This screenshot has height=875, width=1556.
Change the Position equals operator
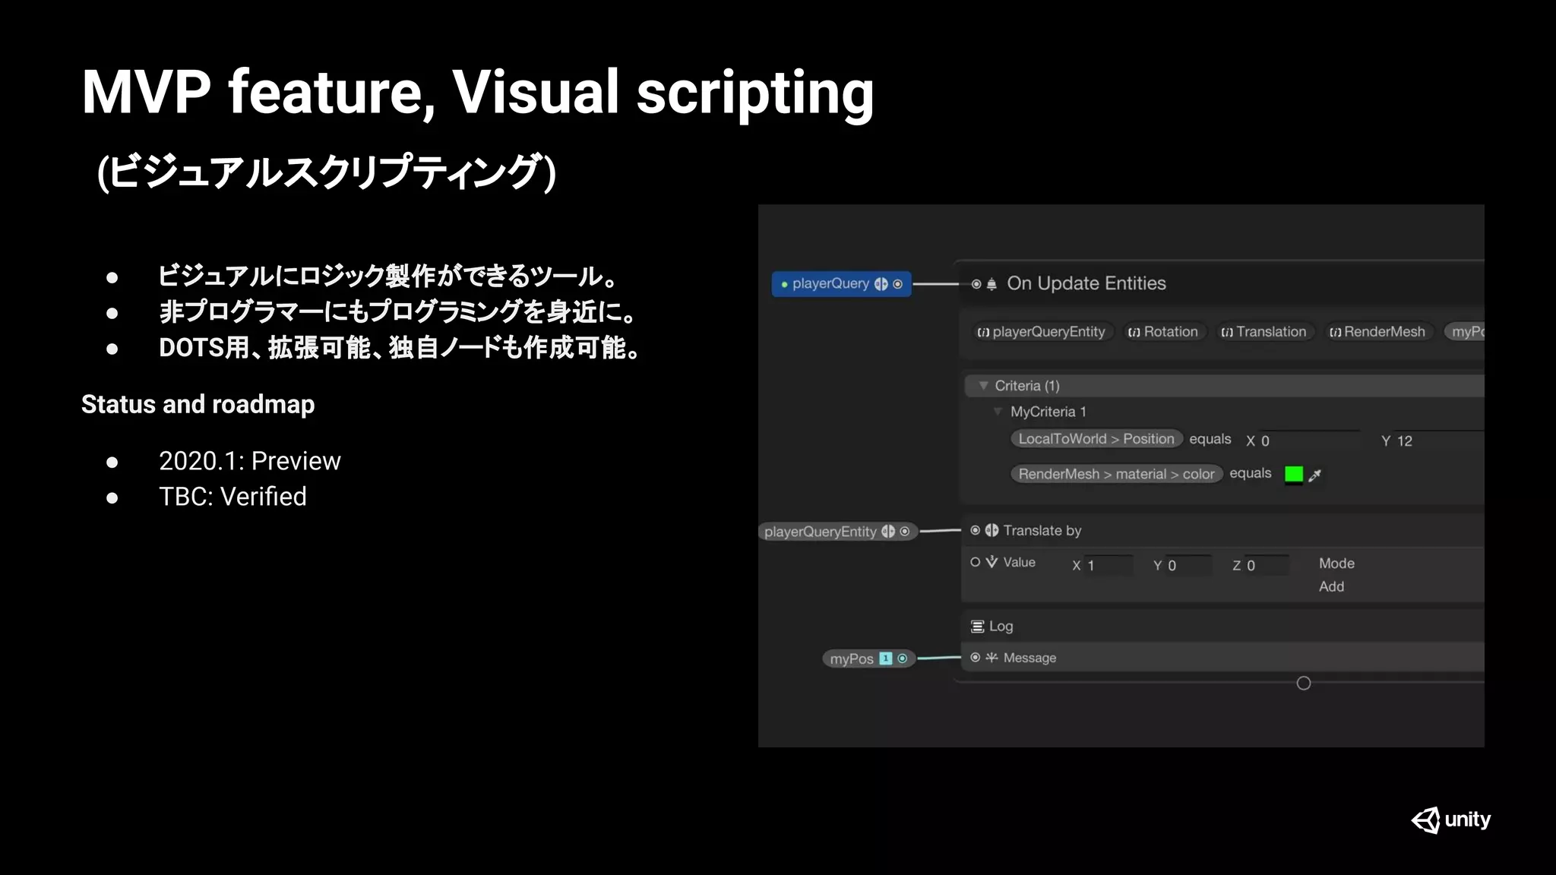pyautogui.click(x=1210, y=439)
